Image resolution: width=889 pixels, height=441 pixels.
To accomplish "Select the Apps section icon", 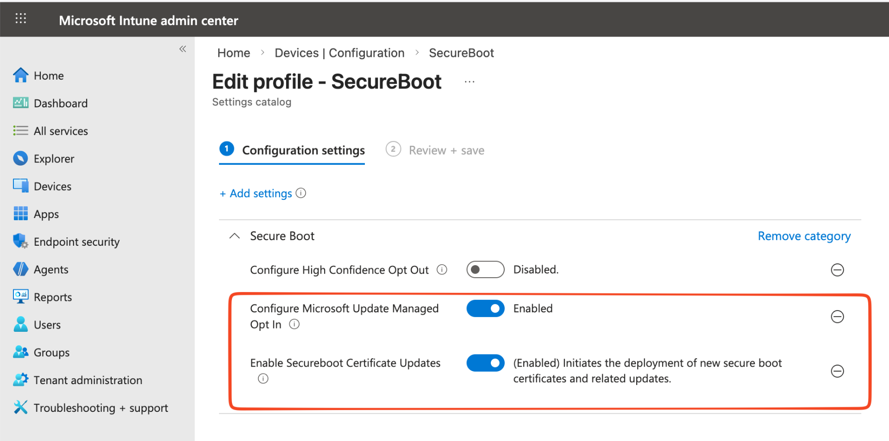I will pos(20,213).
